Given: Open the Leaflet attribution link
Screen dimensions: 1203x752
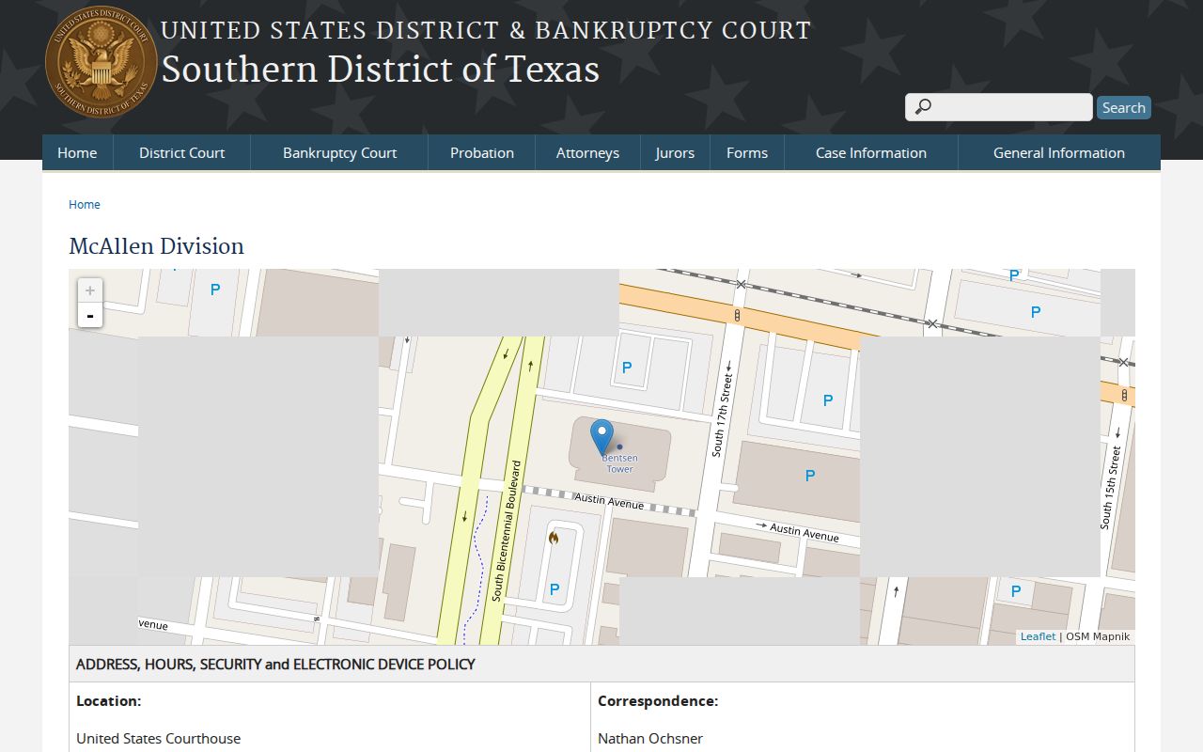Looking at the screenshot, I should [x=1038, y=636].
